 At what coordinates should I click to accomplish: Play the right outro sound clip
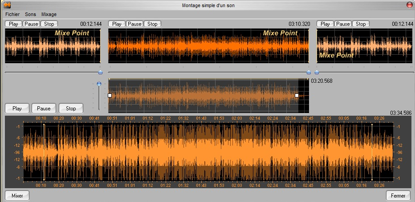tap(325, 24)
